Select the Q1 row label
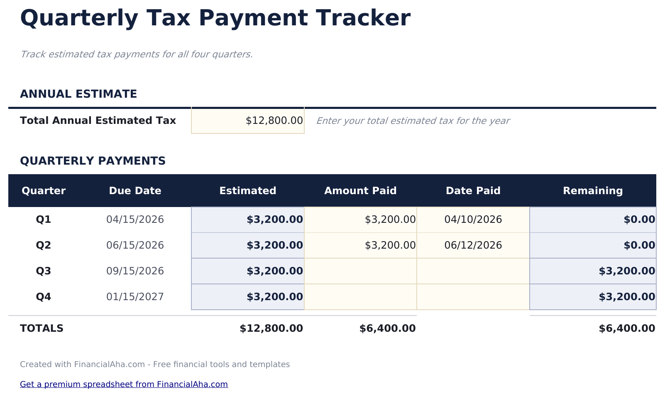 click(x=44, y=219)
